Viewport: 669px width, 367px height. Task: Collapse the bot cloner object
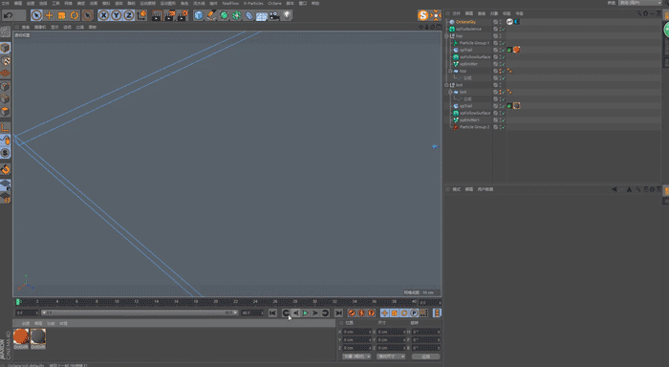point(450,92)
